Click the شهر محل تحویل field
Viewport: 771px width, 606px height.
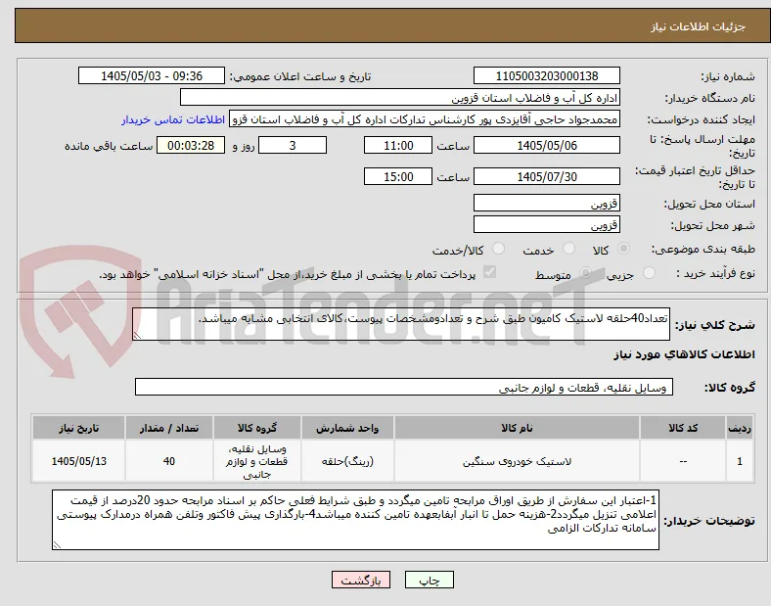pos(547,225)
